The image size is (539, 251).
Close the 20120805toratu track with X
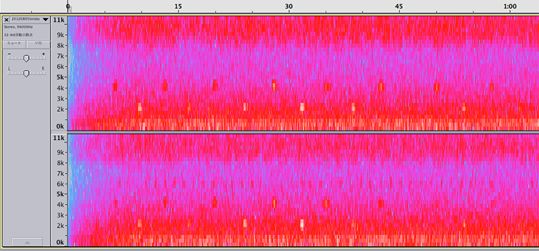pyautogui.click(x=6, y=20)
